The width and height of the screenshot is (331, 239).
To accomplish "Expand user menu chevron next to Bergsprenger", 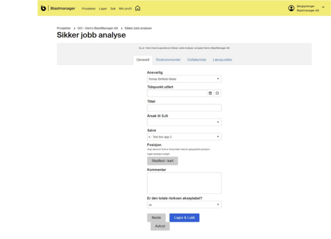I will tap(323, 7).
